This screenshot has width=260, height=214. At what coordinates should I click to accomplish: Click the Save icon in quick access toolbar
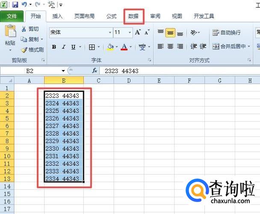click(x=15, y=4)
